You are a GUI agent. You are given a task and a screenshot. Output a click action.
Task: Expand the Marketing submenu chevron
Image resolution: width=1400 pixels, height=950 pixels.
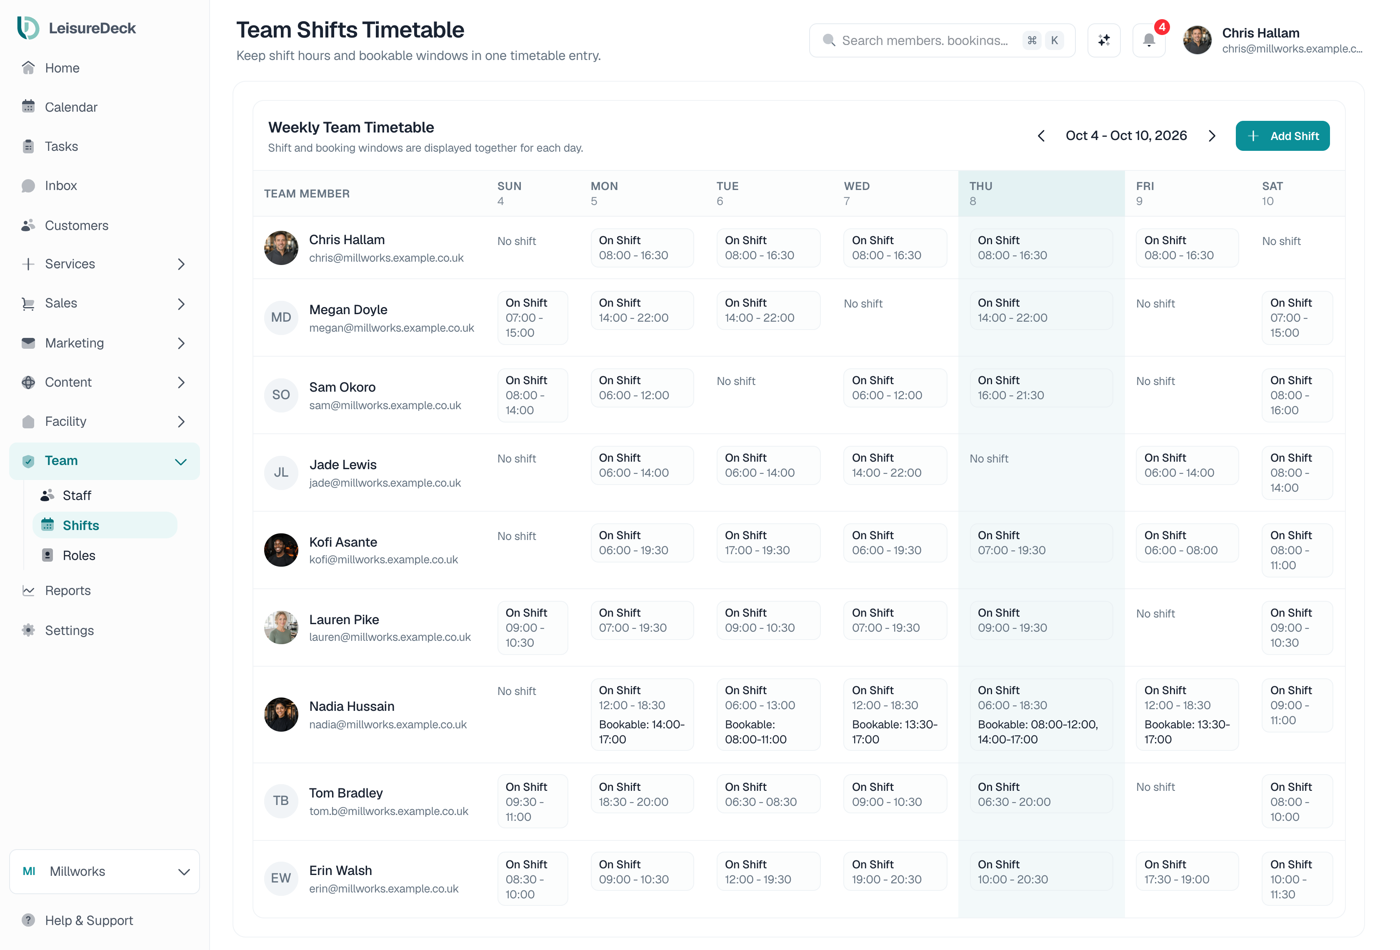click(181, 343)
